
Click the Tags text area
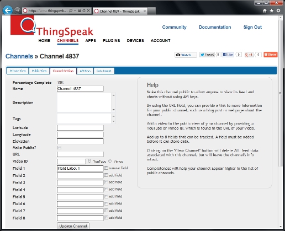[x=84, y=119]
